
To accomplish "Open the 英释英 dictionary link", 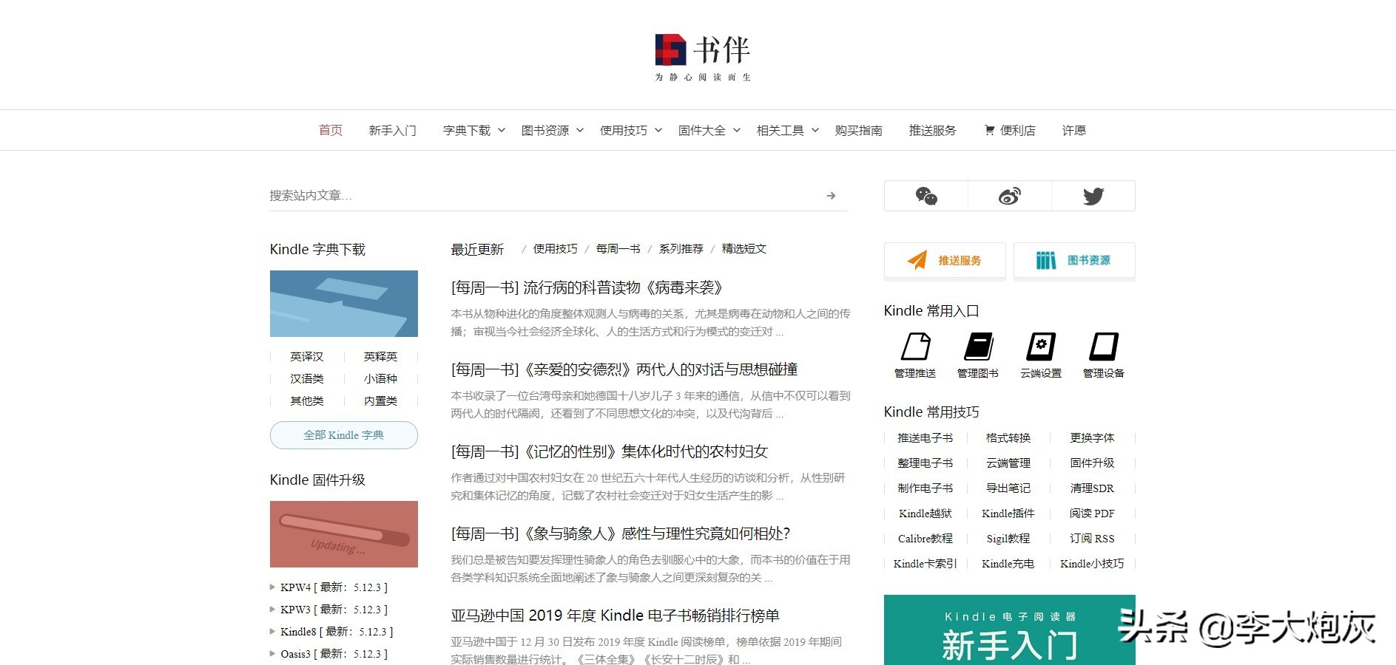I will (x=381, y=356).
